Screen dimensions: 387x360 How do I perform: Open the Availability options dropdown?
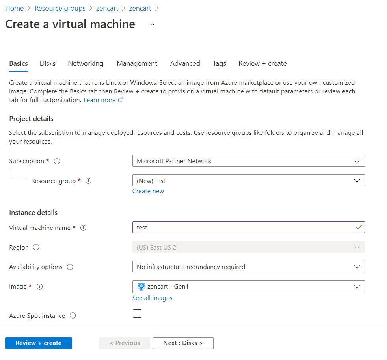pos(248,267)
